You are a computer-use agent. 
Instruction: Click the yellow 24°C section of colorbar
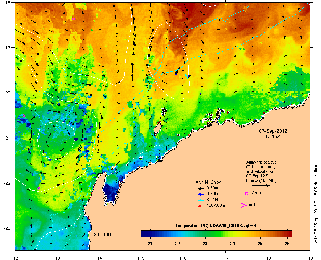pos(233,234)
